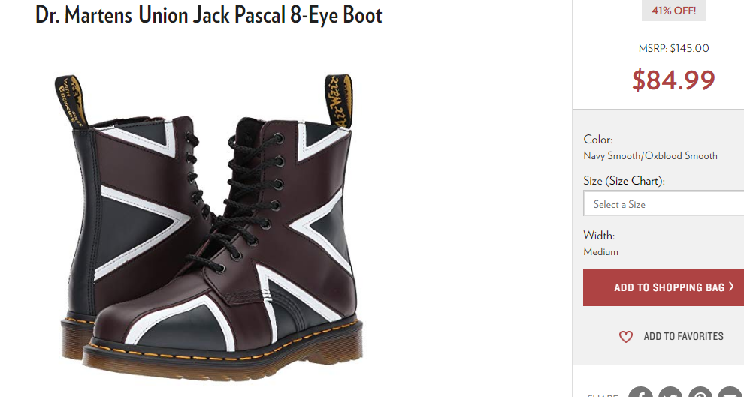Click the yellow AirWair heel loop on right boot

click(x=338, y=101)
